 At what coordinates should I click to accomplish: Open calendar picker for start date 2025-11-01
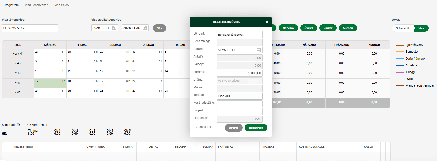(x=114, y=28)
